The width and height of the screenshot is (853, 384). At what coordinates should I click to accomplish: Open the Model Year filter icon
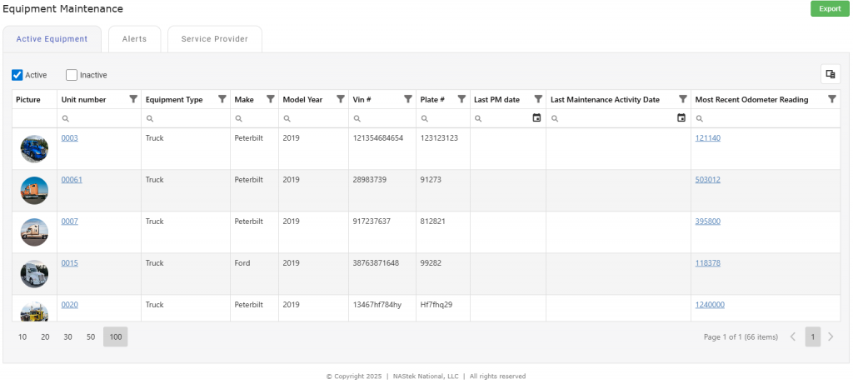coord(340,99)
